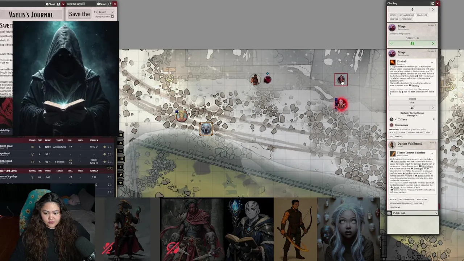Click the first Mage chat portrait

pos(392,28)
